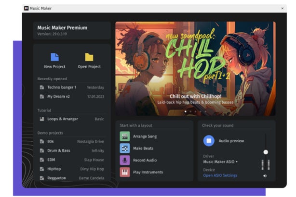Click the "Make Beats" layout label

tap(143, 148)
